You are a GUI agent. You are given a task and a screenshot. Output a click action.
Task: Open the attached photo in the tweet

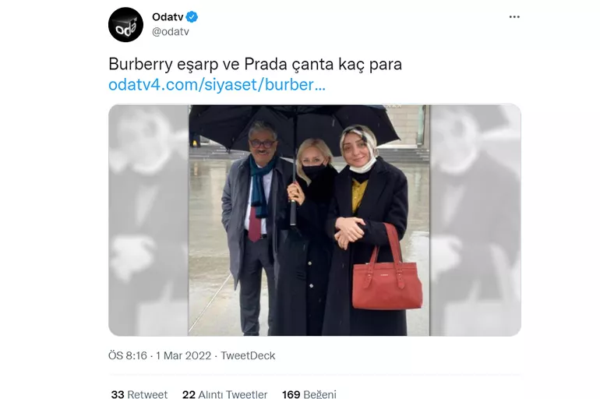point(309,221)
